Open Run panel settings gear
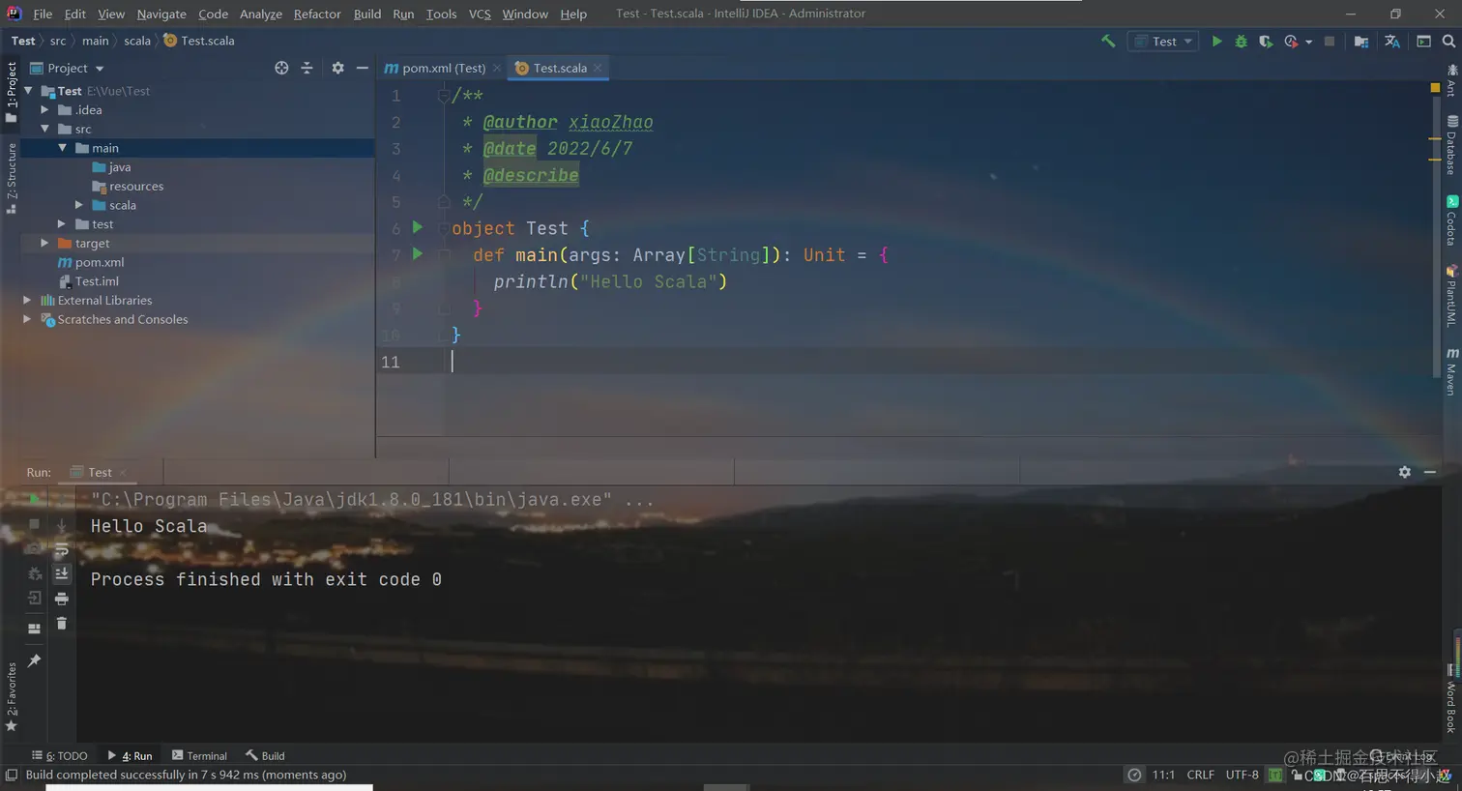Image resolution: width=1462 pixels, height=791 pixels. tap(1404, 472)
